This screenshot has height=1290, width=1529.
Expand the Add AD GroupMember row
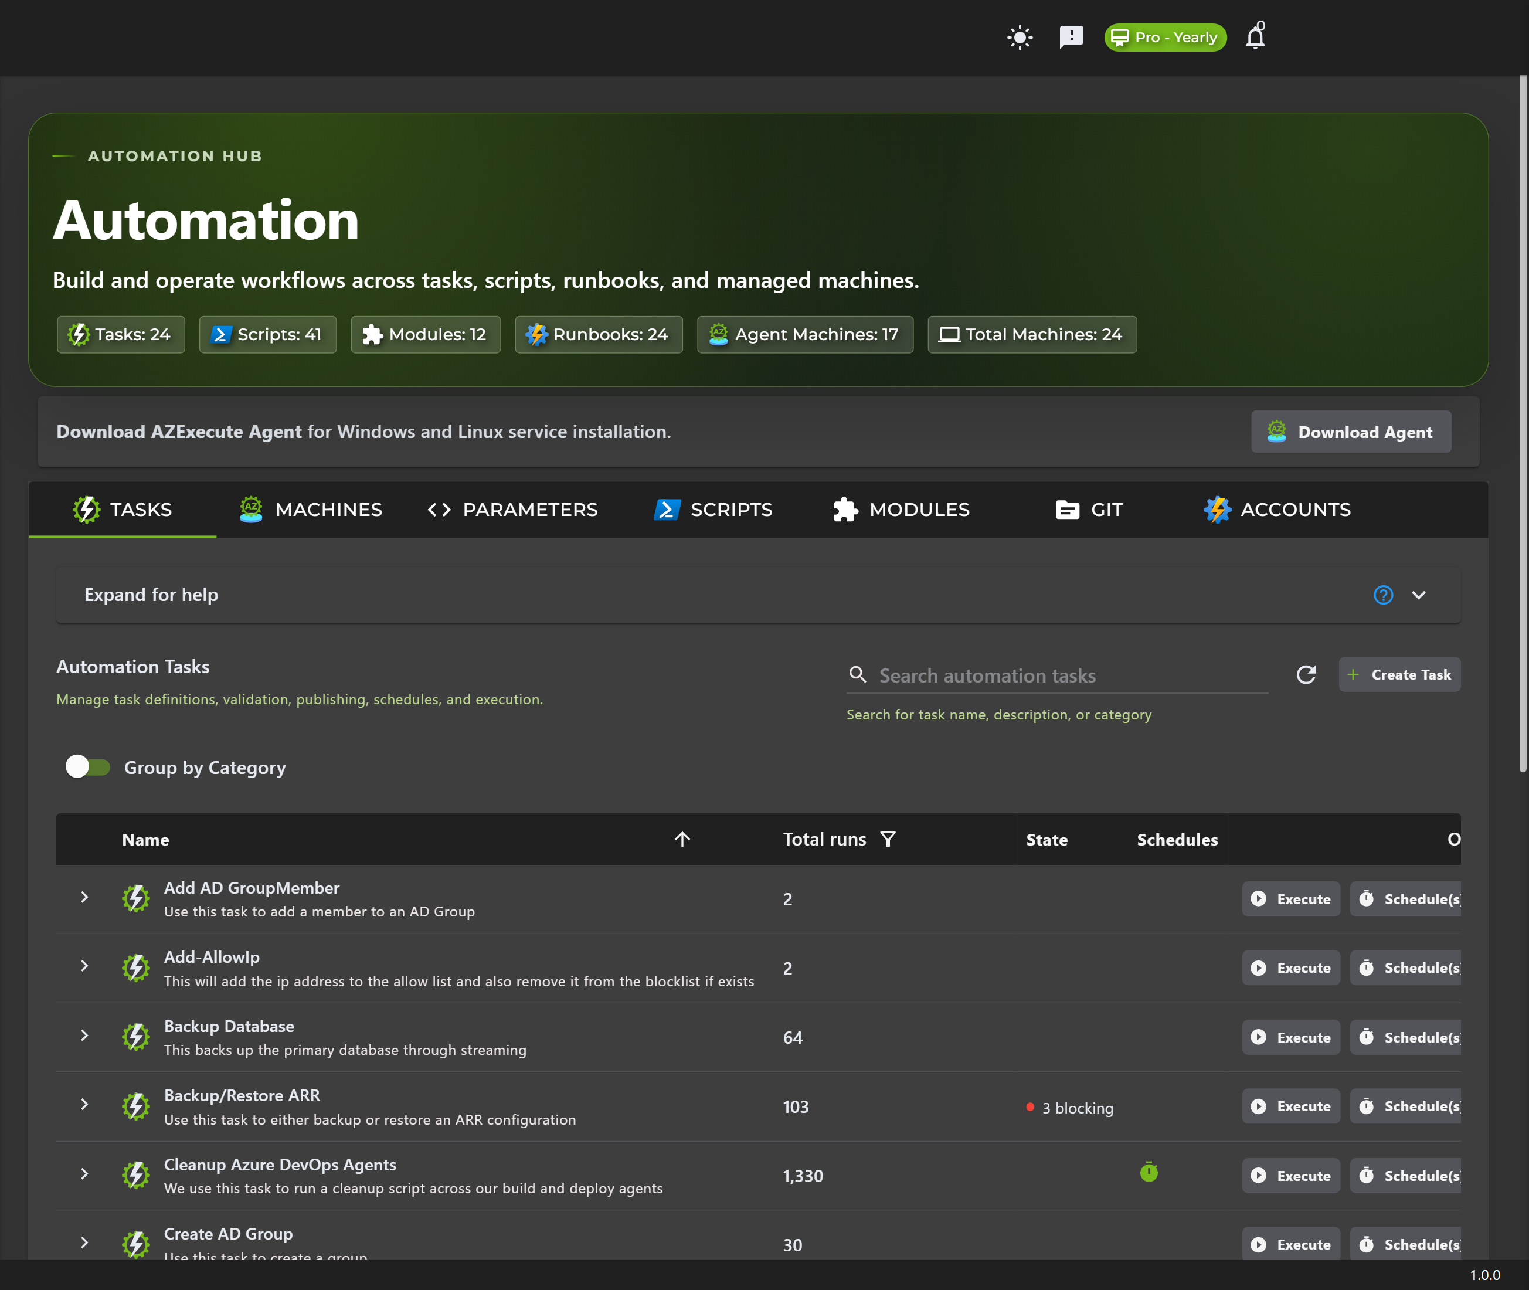coord(85,898)
